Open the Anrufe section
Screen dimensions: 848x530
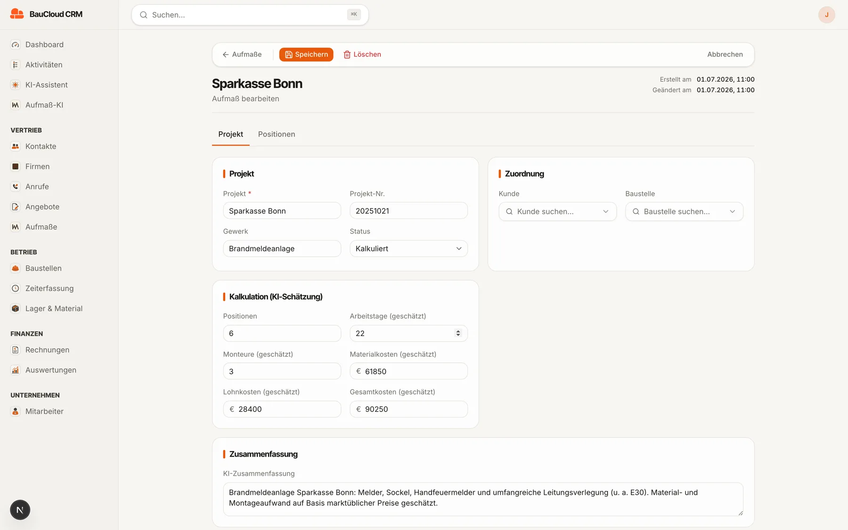pos(37,187)
